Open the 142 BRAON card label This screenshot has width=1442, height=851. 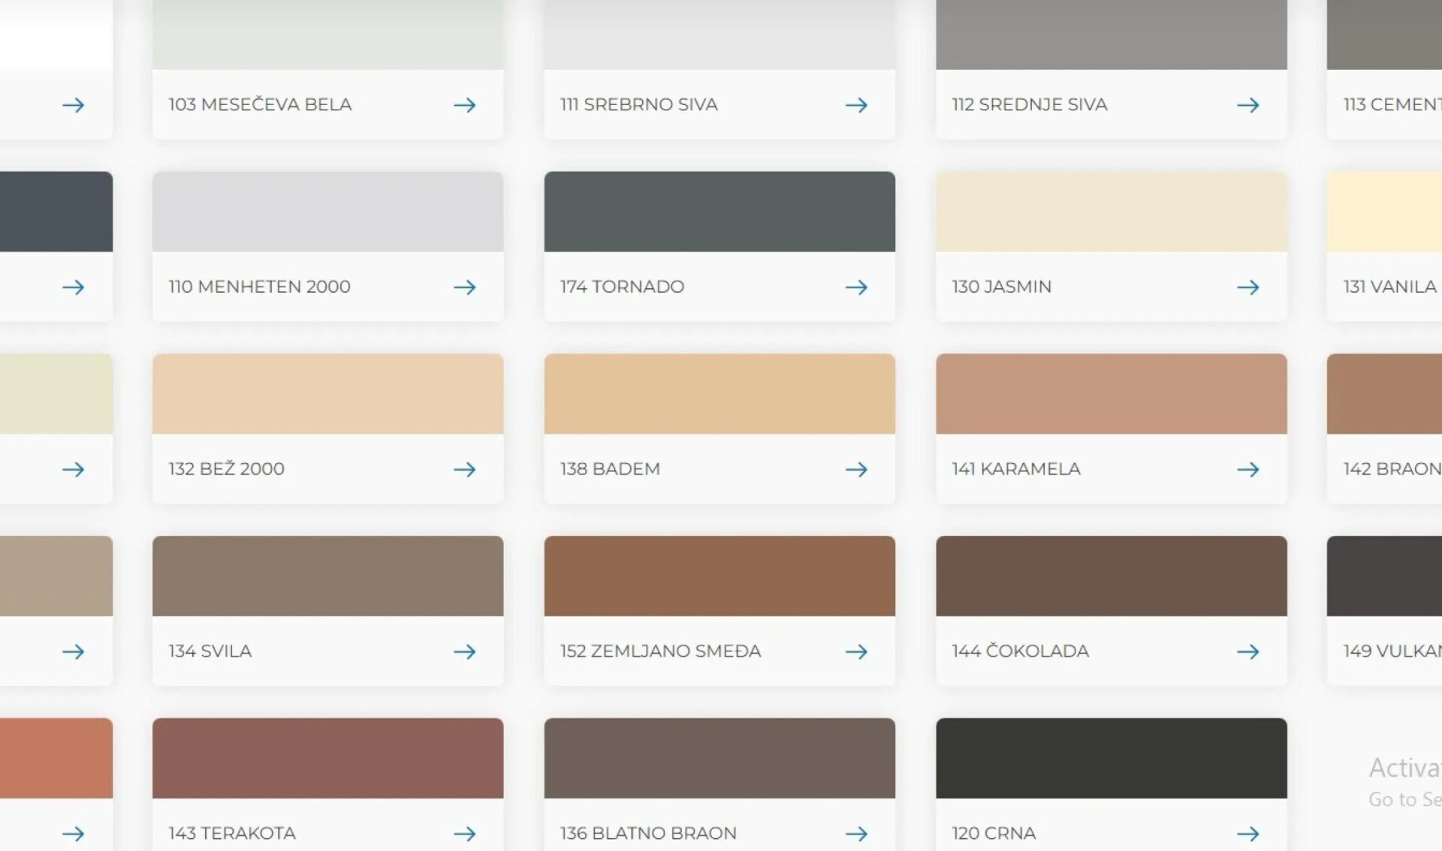pos(1392,469)
